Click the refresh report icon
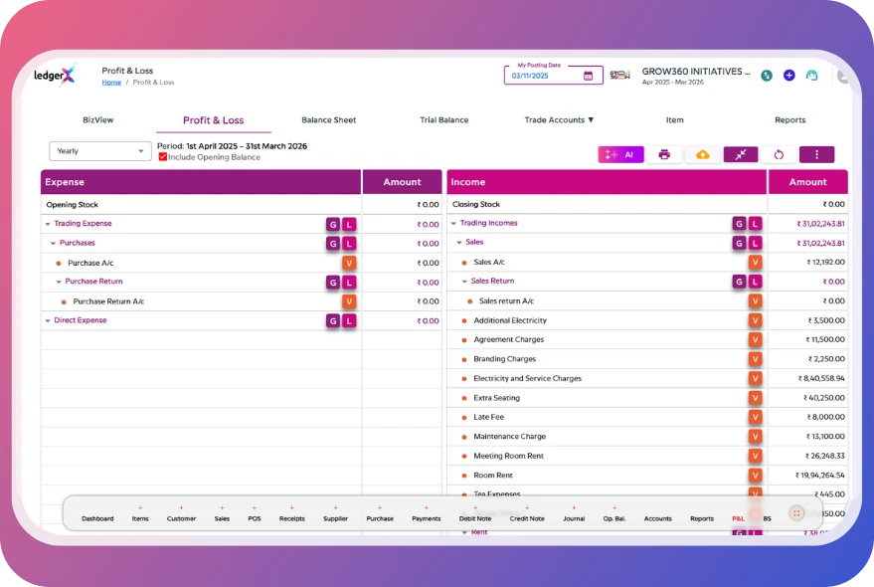 click(779, 154)
